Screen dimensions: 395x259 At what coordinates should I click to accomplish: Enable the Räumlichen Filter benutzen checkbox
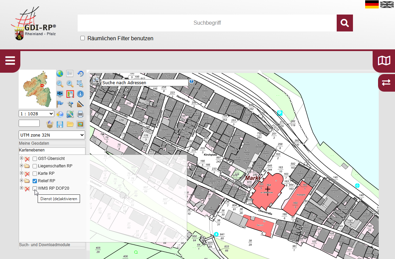(x=82, y=38)
